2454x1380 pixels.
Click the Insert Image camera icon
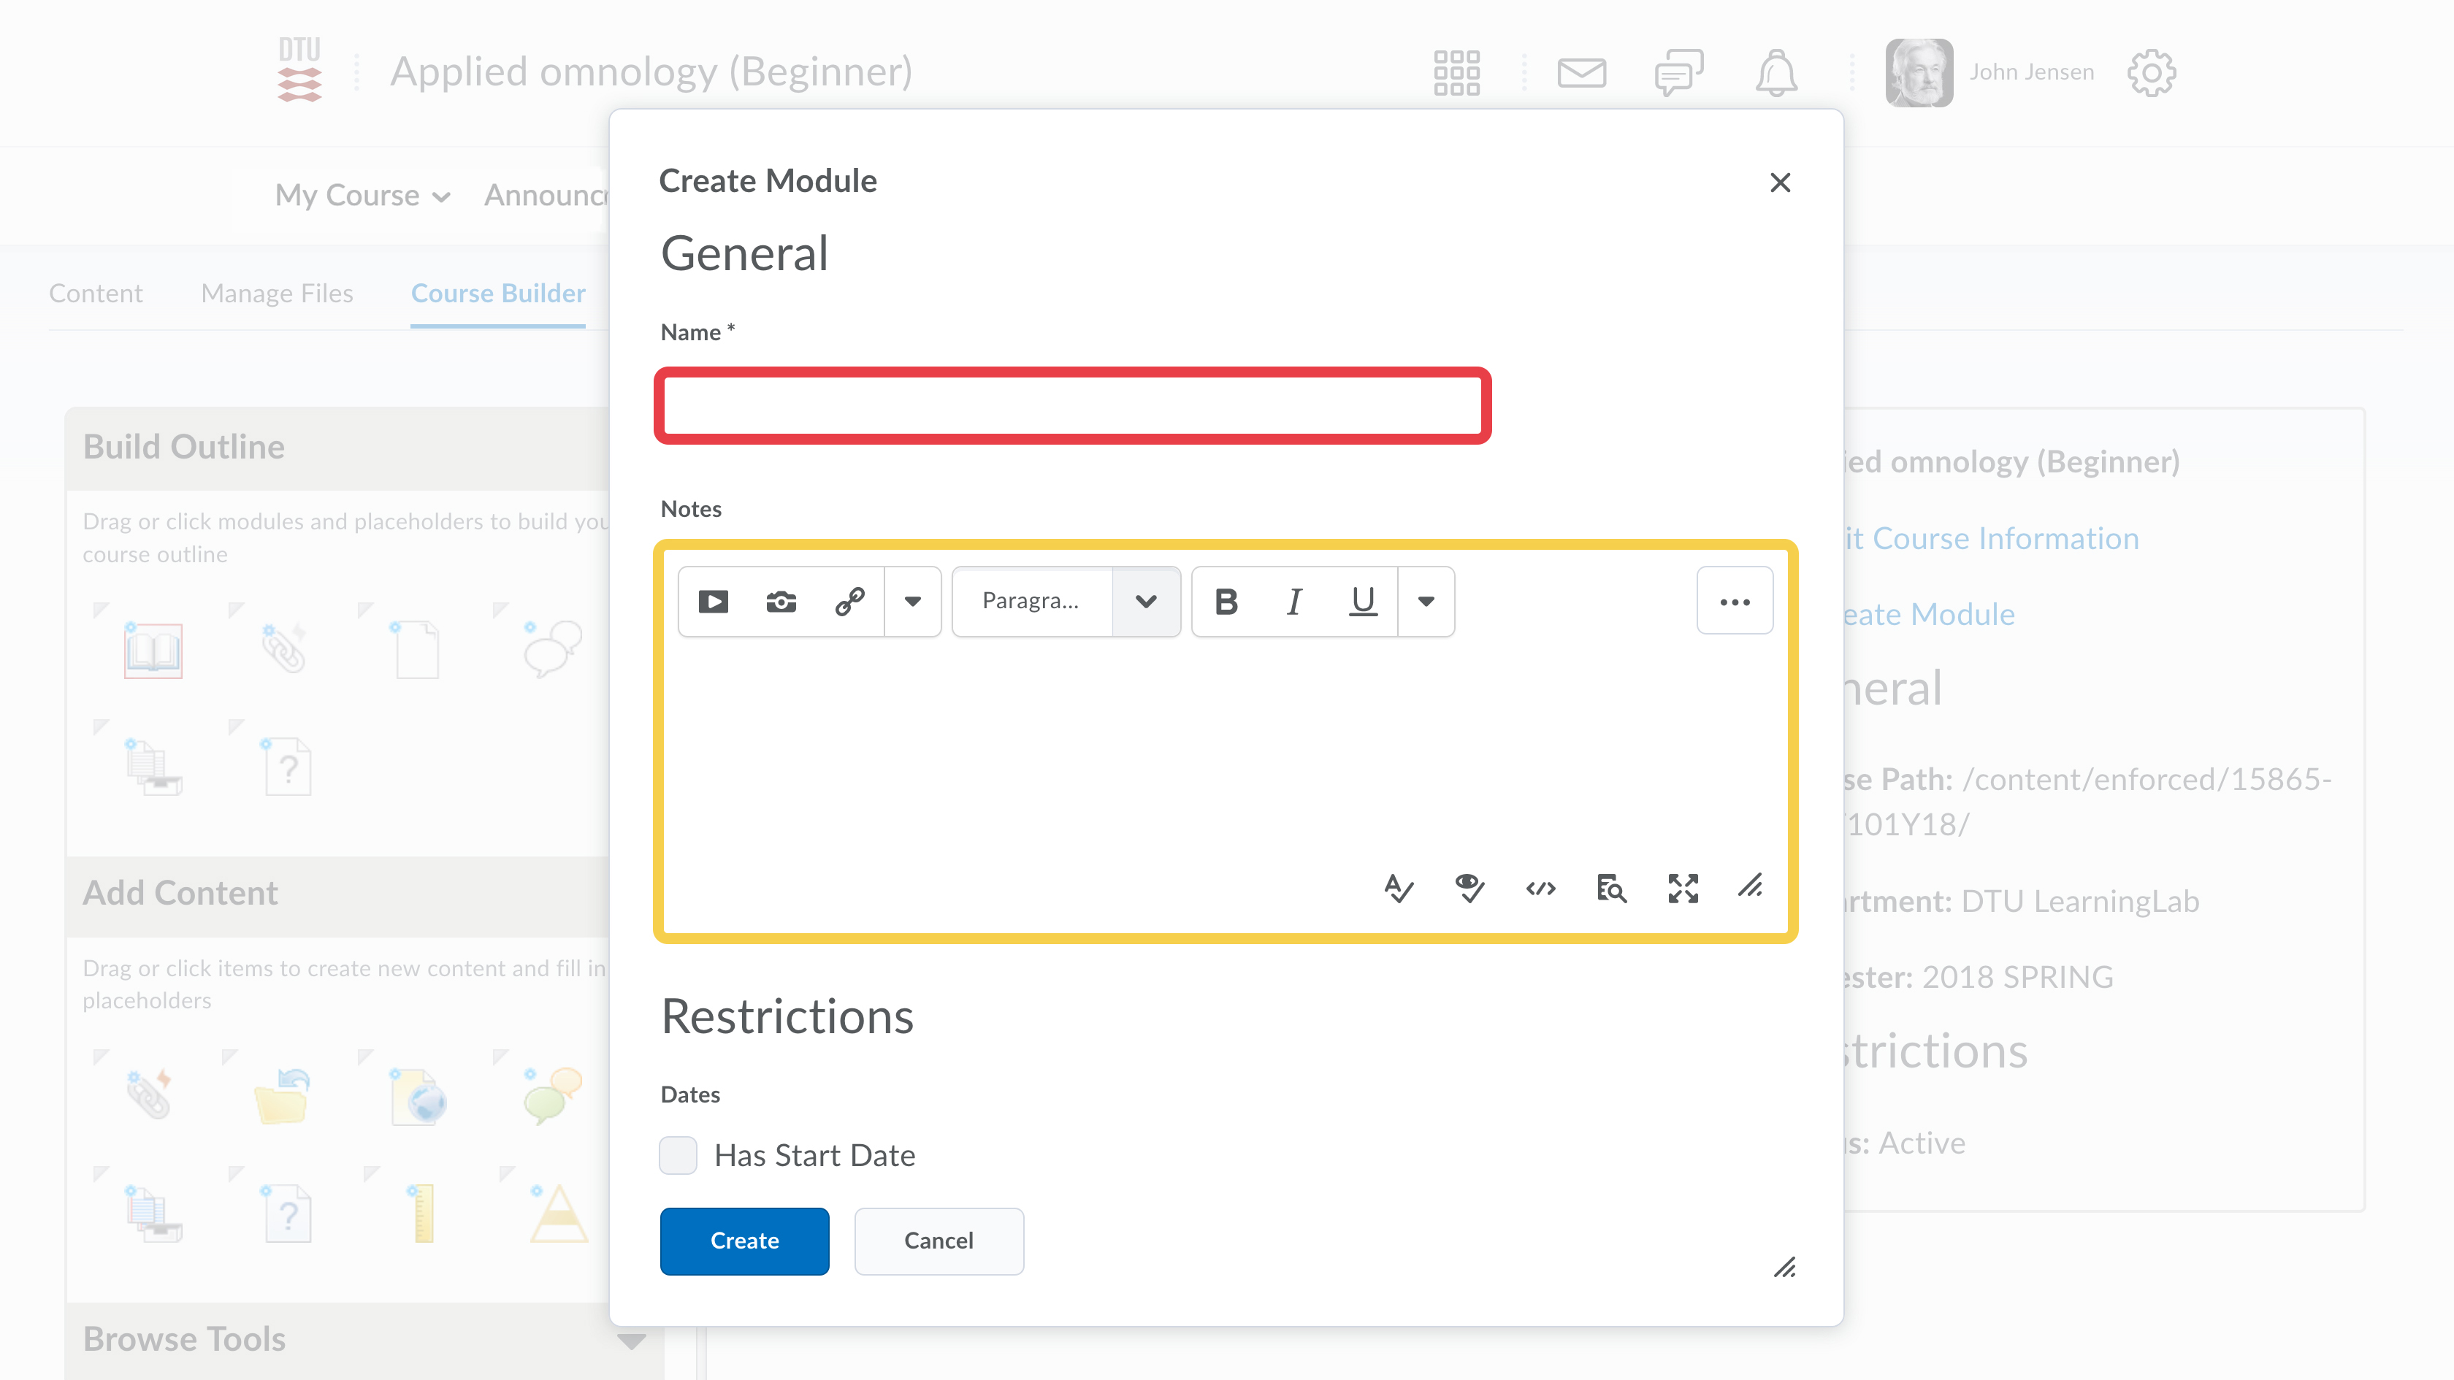click(781, 601)
